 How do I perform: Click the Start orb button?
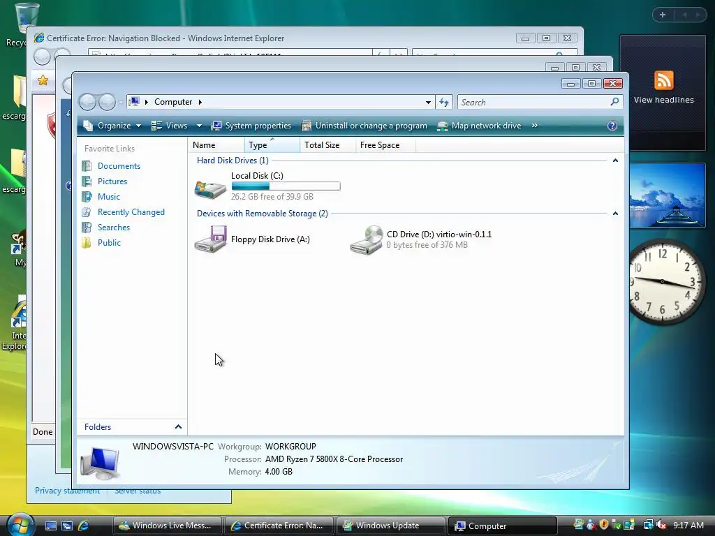coord(21,525)
